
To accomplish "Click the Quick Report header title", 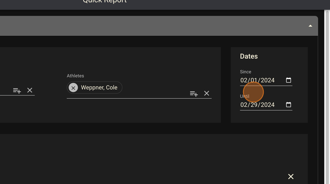I will pos(105,1).
